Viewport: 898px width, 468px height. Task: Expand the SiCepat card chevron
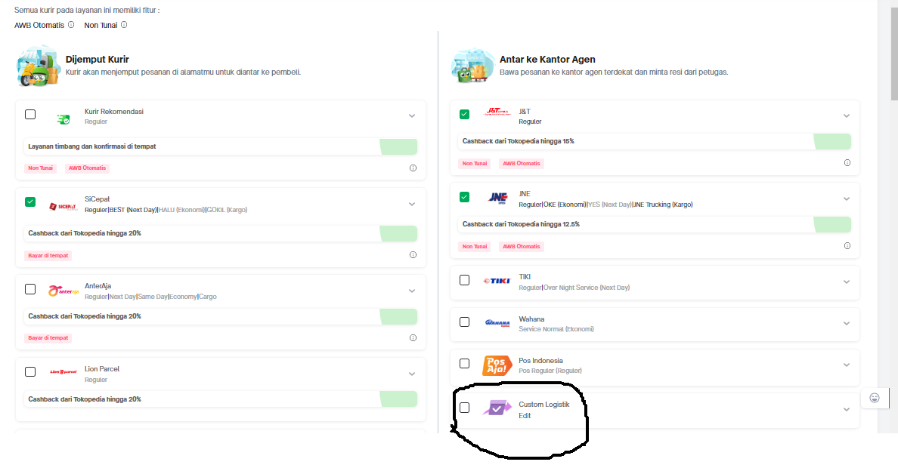click(x=412, y=205)
